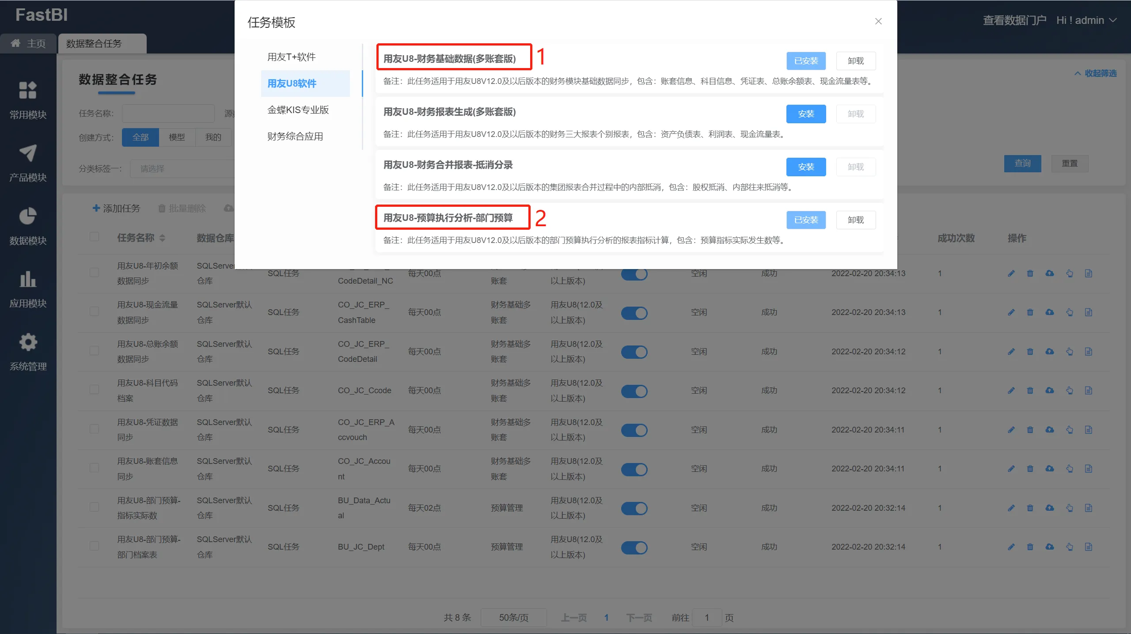The image size is (1131, 634).
Task: Open the 数据模块 pie-chart icon
Action: point(28,216)
